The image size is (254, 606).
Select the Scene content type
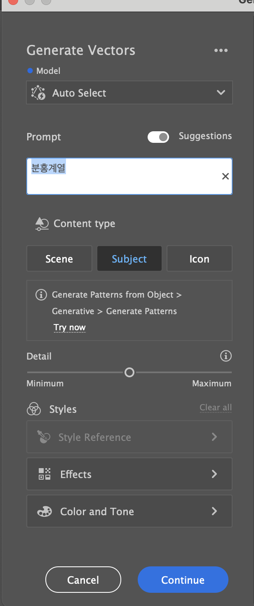(59, 259)
